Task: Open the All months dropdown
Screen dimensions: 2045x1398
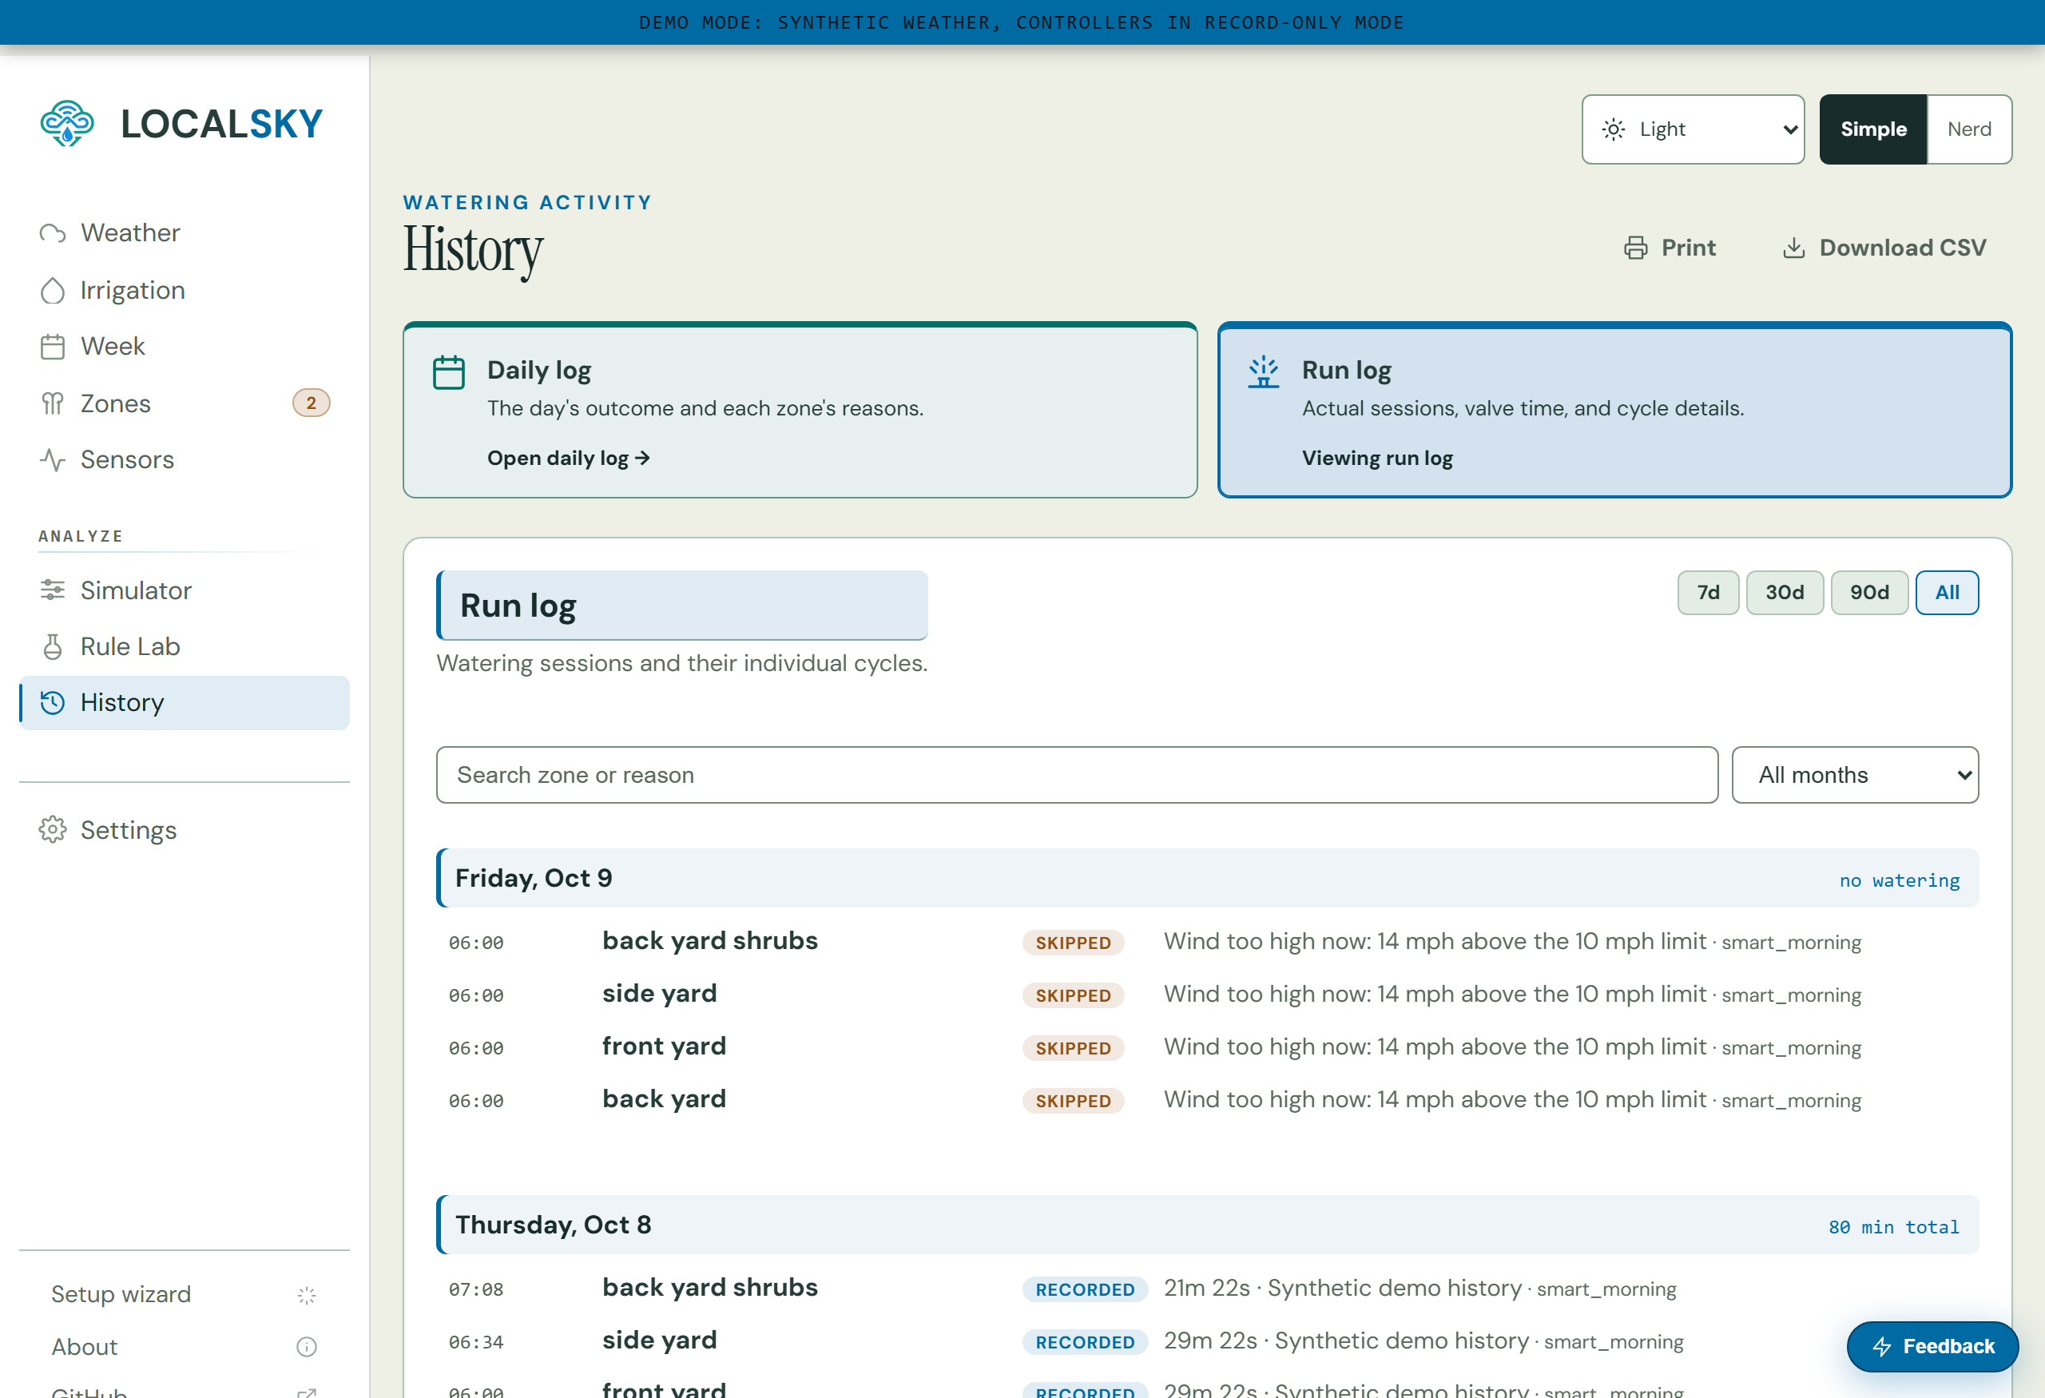Action: 1855,775
